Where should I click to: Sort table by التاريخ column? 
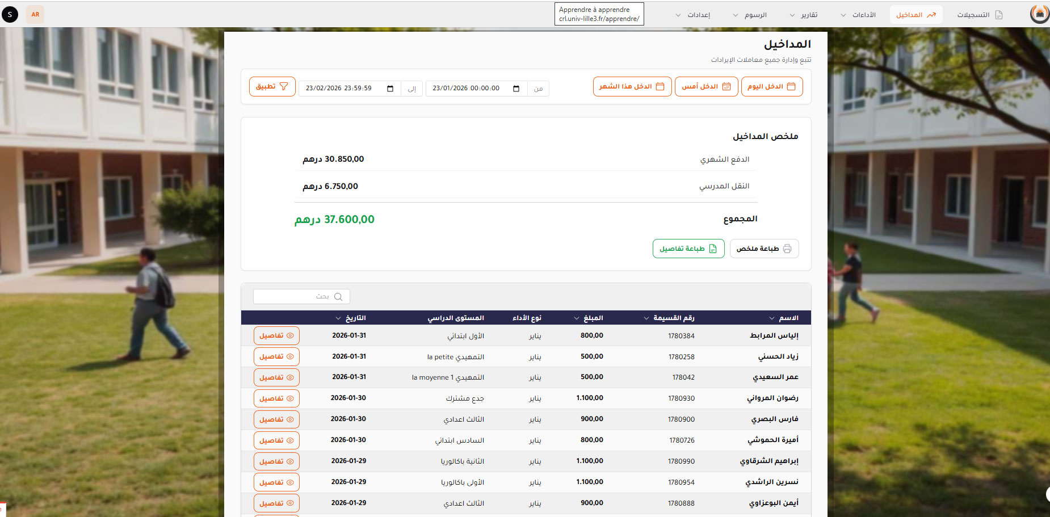(x=351, y=318)
